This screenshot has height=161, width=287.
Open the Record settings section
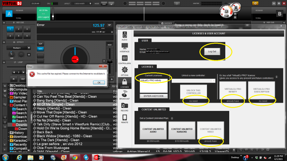124,107
